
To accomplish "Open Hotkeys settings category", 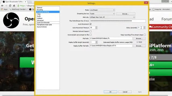I will click(40, 18).
